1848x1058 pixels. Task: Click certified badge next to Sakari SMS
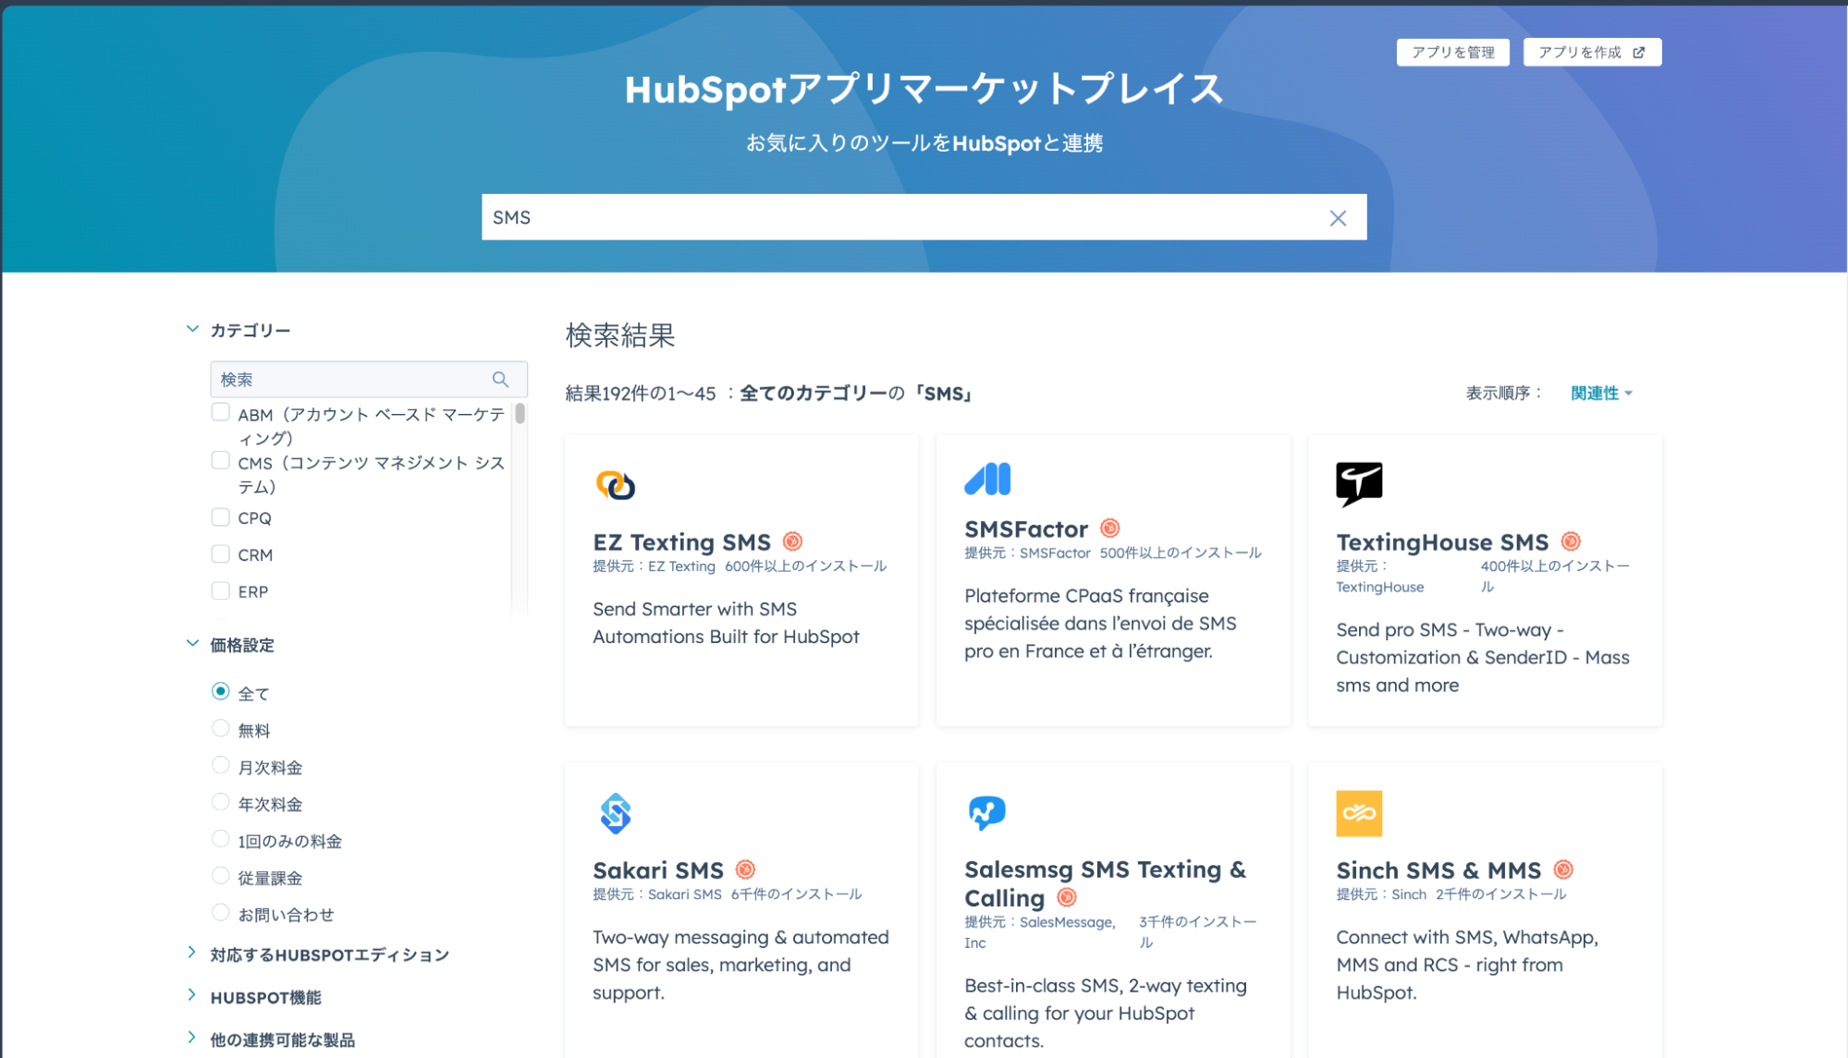click(745, 870)
